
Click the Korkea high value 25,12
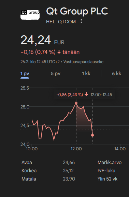point(68,171)
